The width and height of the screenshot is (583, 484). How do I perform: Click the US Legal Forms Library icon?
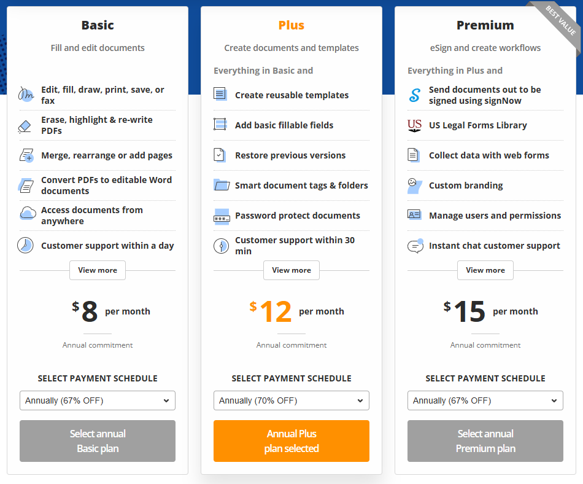(x=415, y=125)
